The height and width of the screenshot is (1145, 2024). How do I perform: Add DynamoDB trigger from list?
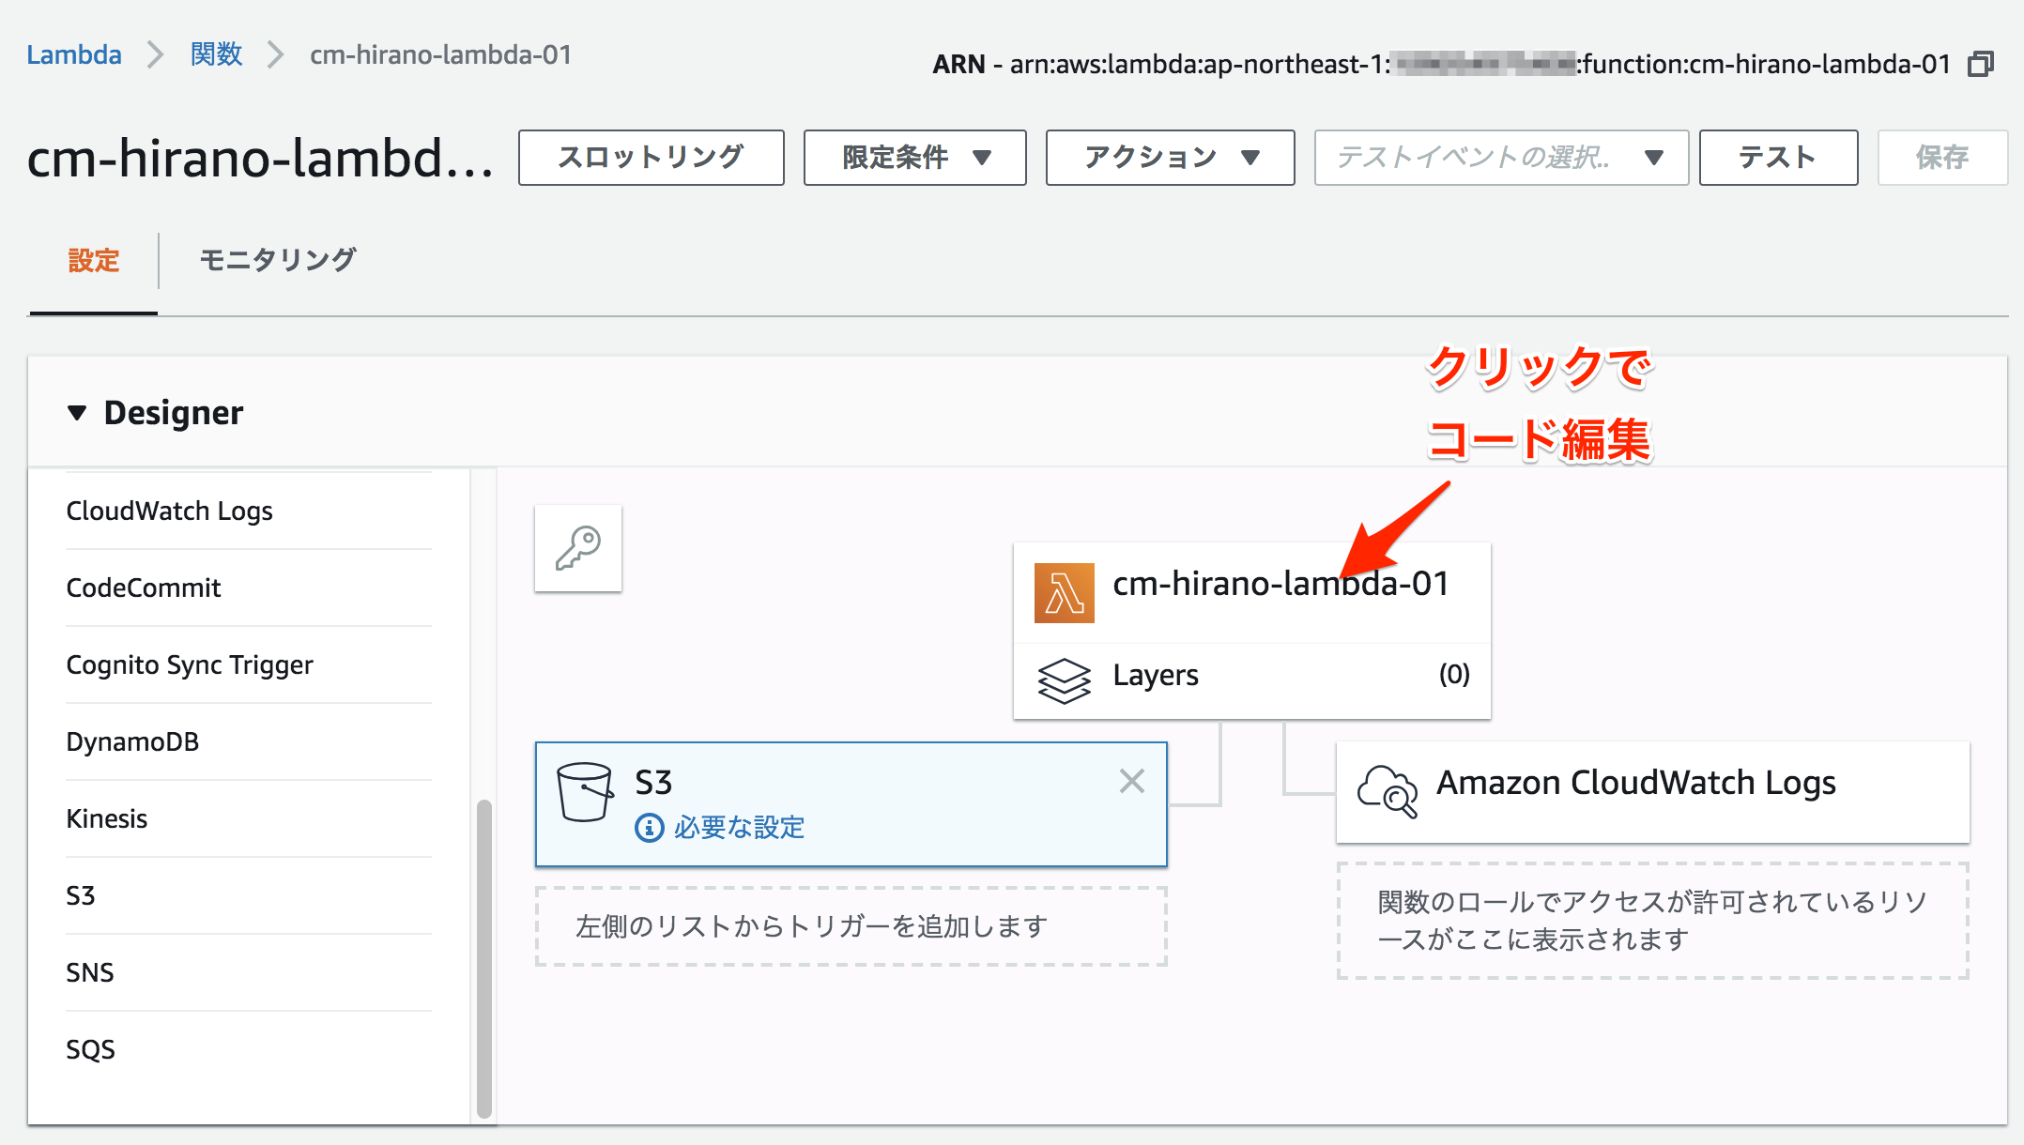point(249,741)
